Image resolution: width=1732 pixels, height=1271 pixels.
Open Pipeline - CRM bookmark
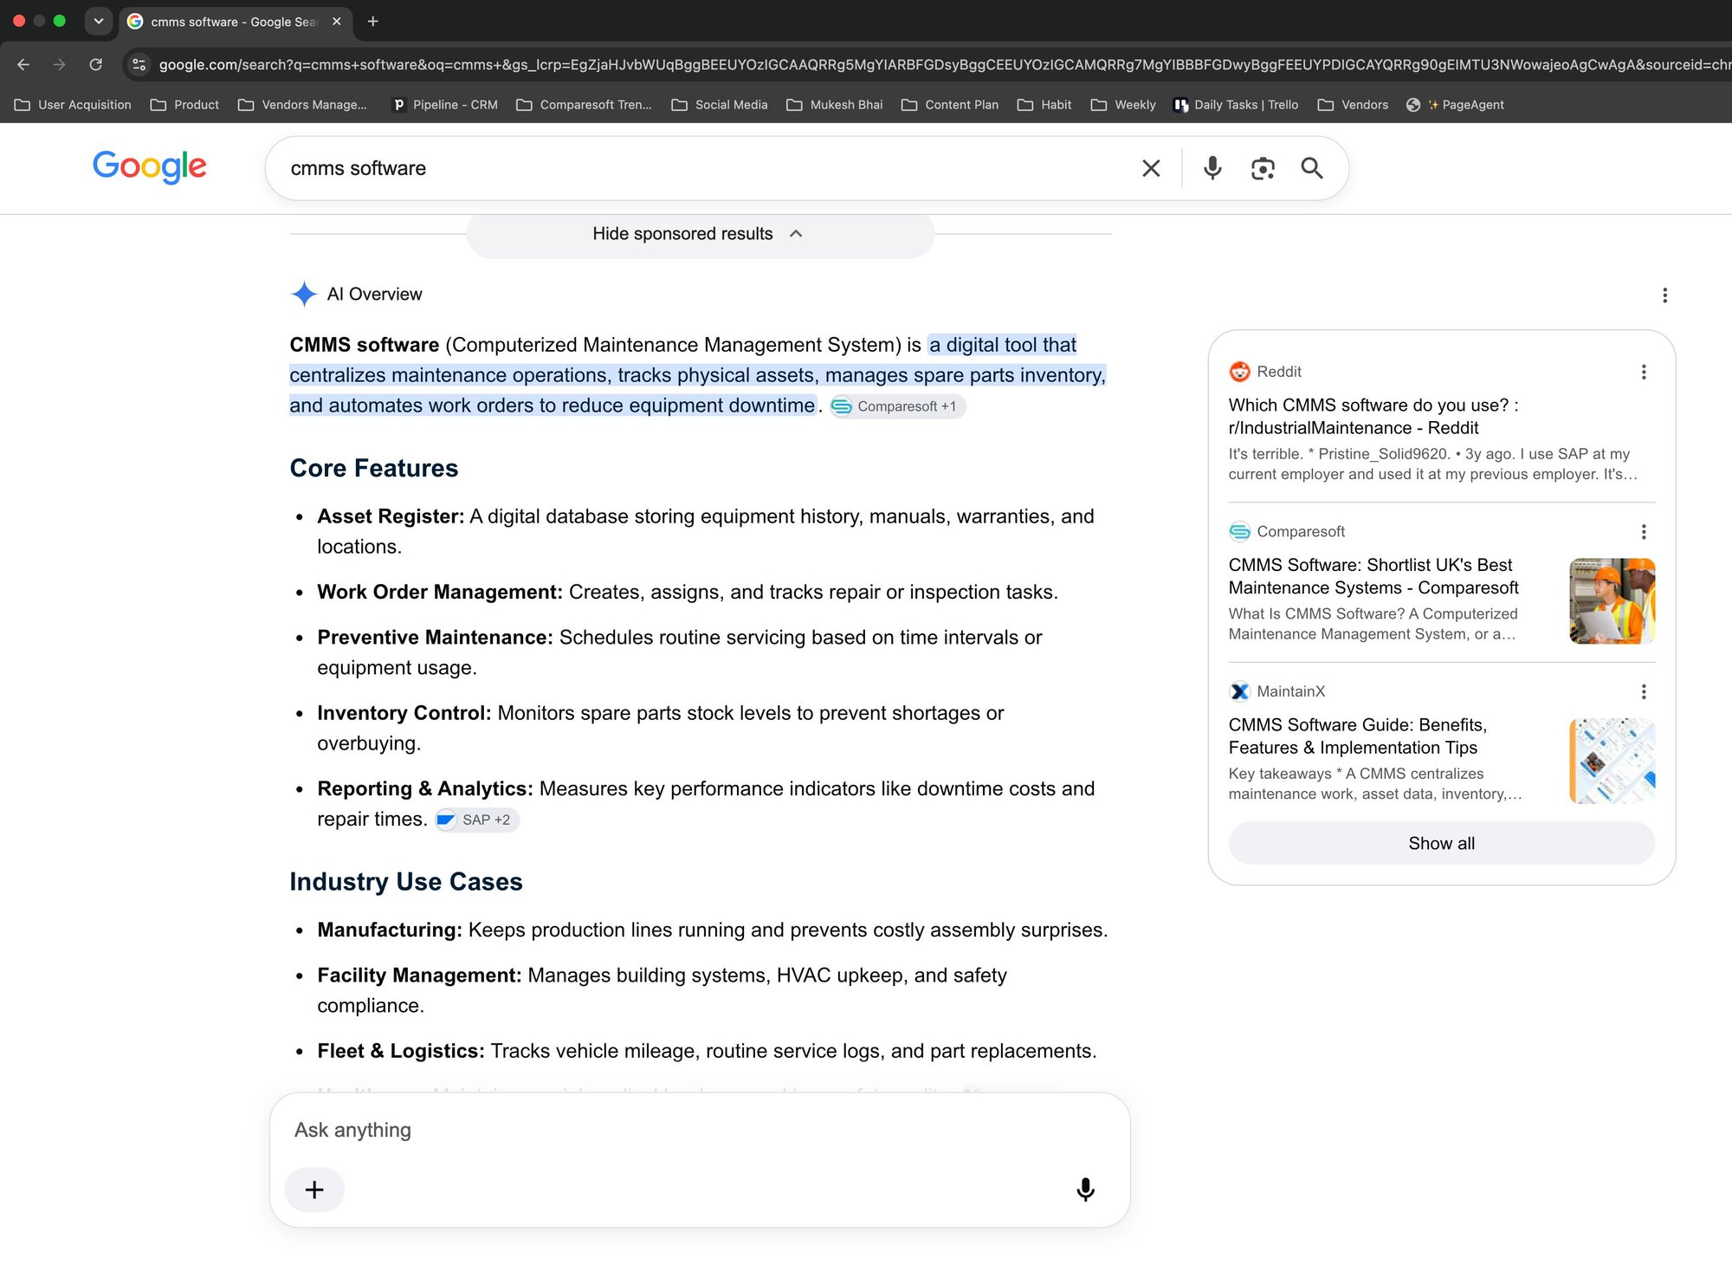pyautogui.click(x=445, y=105)
